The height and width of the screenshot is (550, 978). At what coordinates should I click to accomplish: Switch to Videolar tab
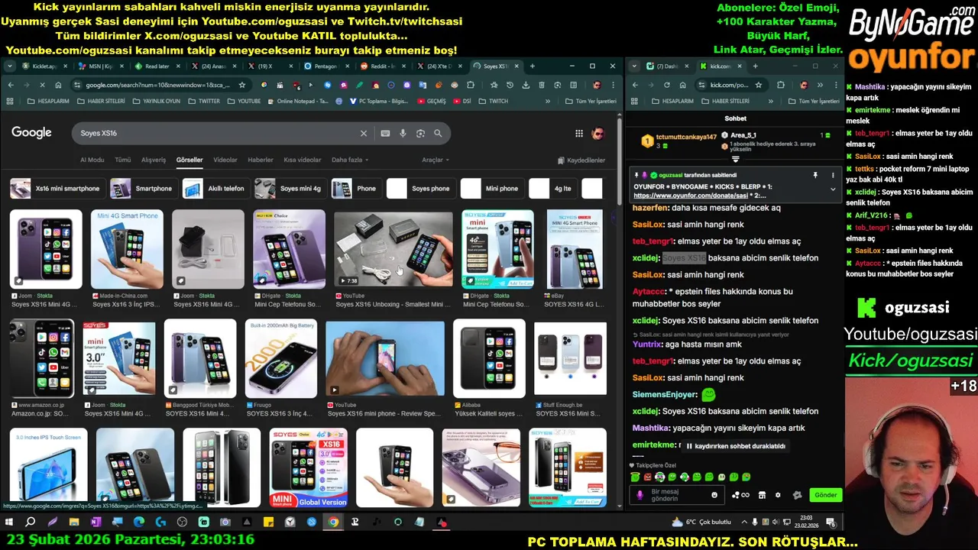point(225,160)
